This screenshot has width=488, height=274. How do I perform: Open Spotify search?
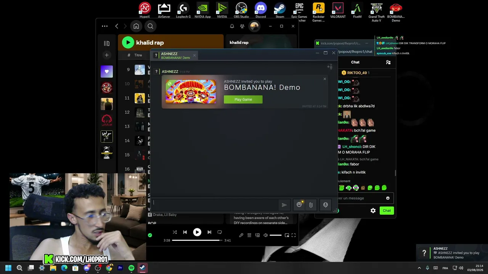click(151, 26)
